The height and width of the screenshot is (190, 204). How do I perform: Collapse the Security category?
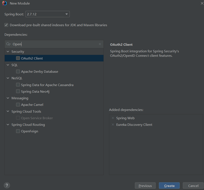8,52
